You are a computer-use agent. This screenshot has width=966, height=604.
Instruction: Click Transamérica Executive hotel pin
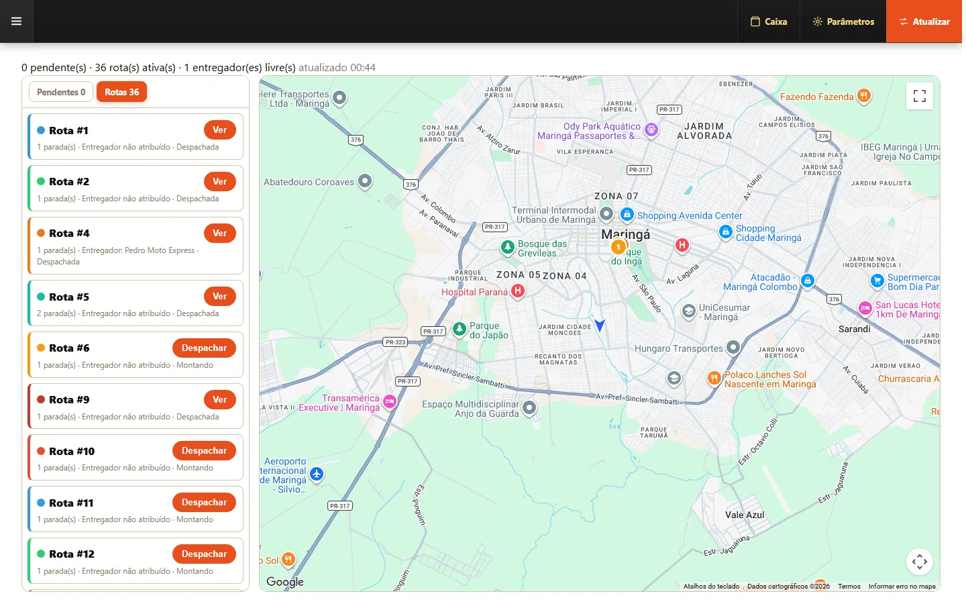[389, 402]
